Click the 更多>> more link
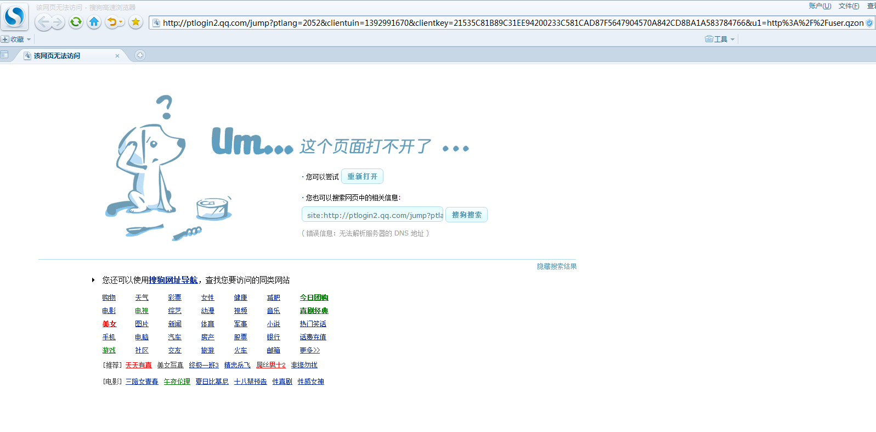The width and height of the screenshot is (876, 432). coord(309,350)
